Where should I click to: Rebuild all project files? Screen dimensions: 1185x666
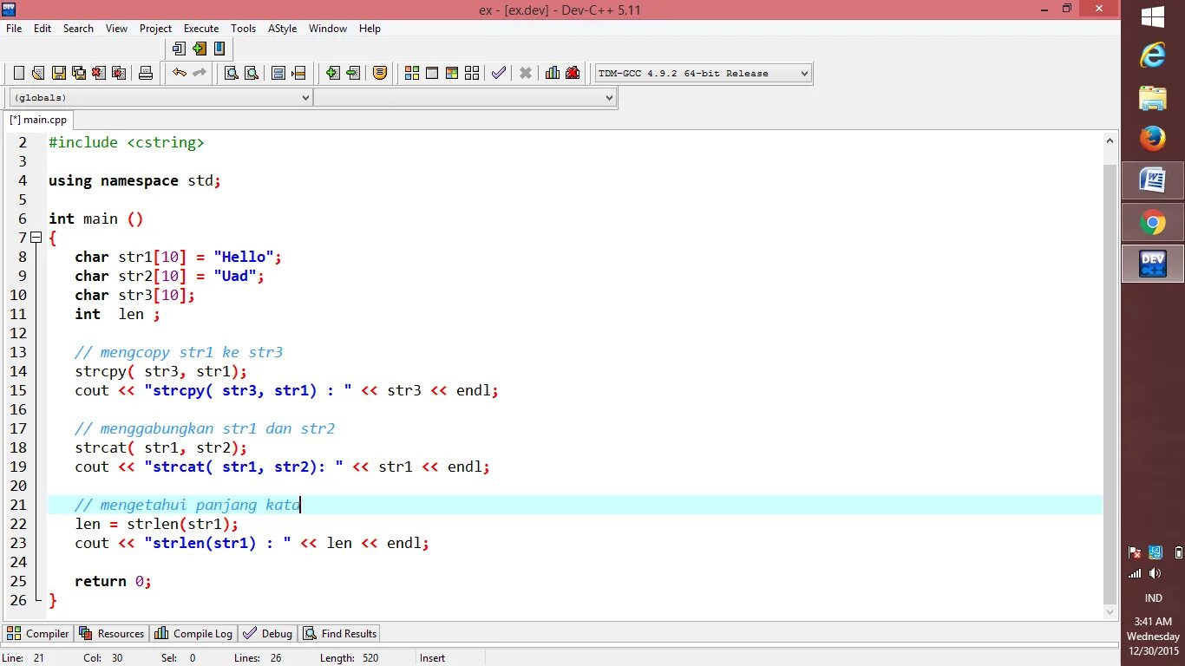pyautogui.click(x=472, y=73)
